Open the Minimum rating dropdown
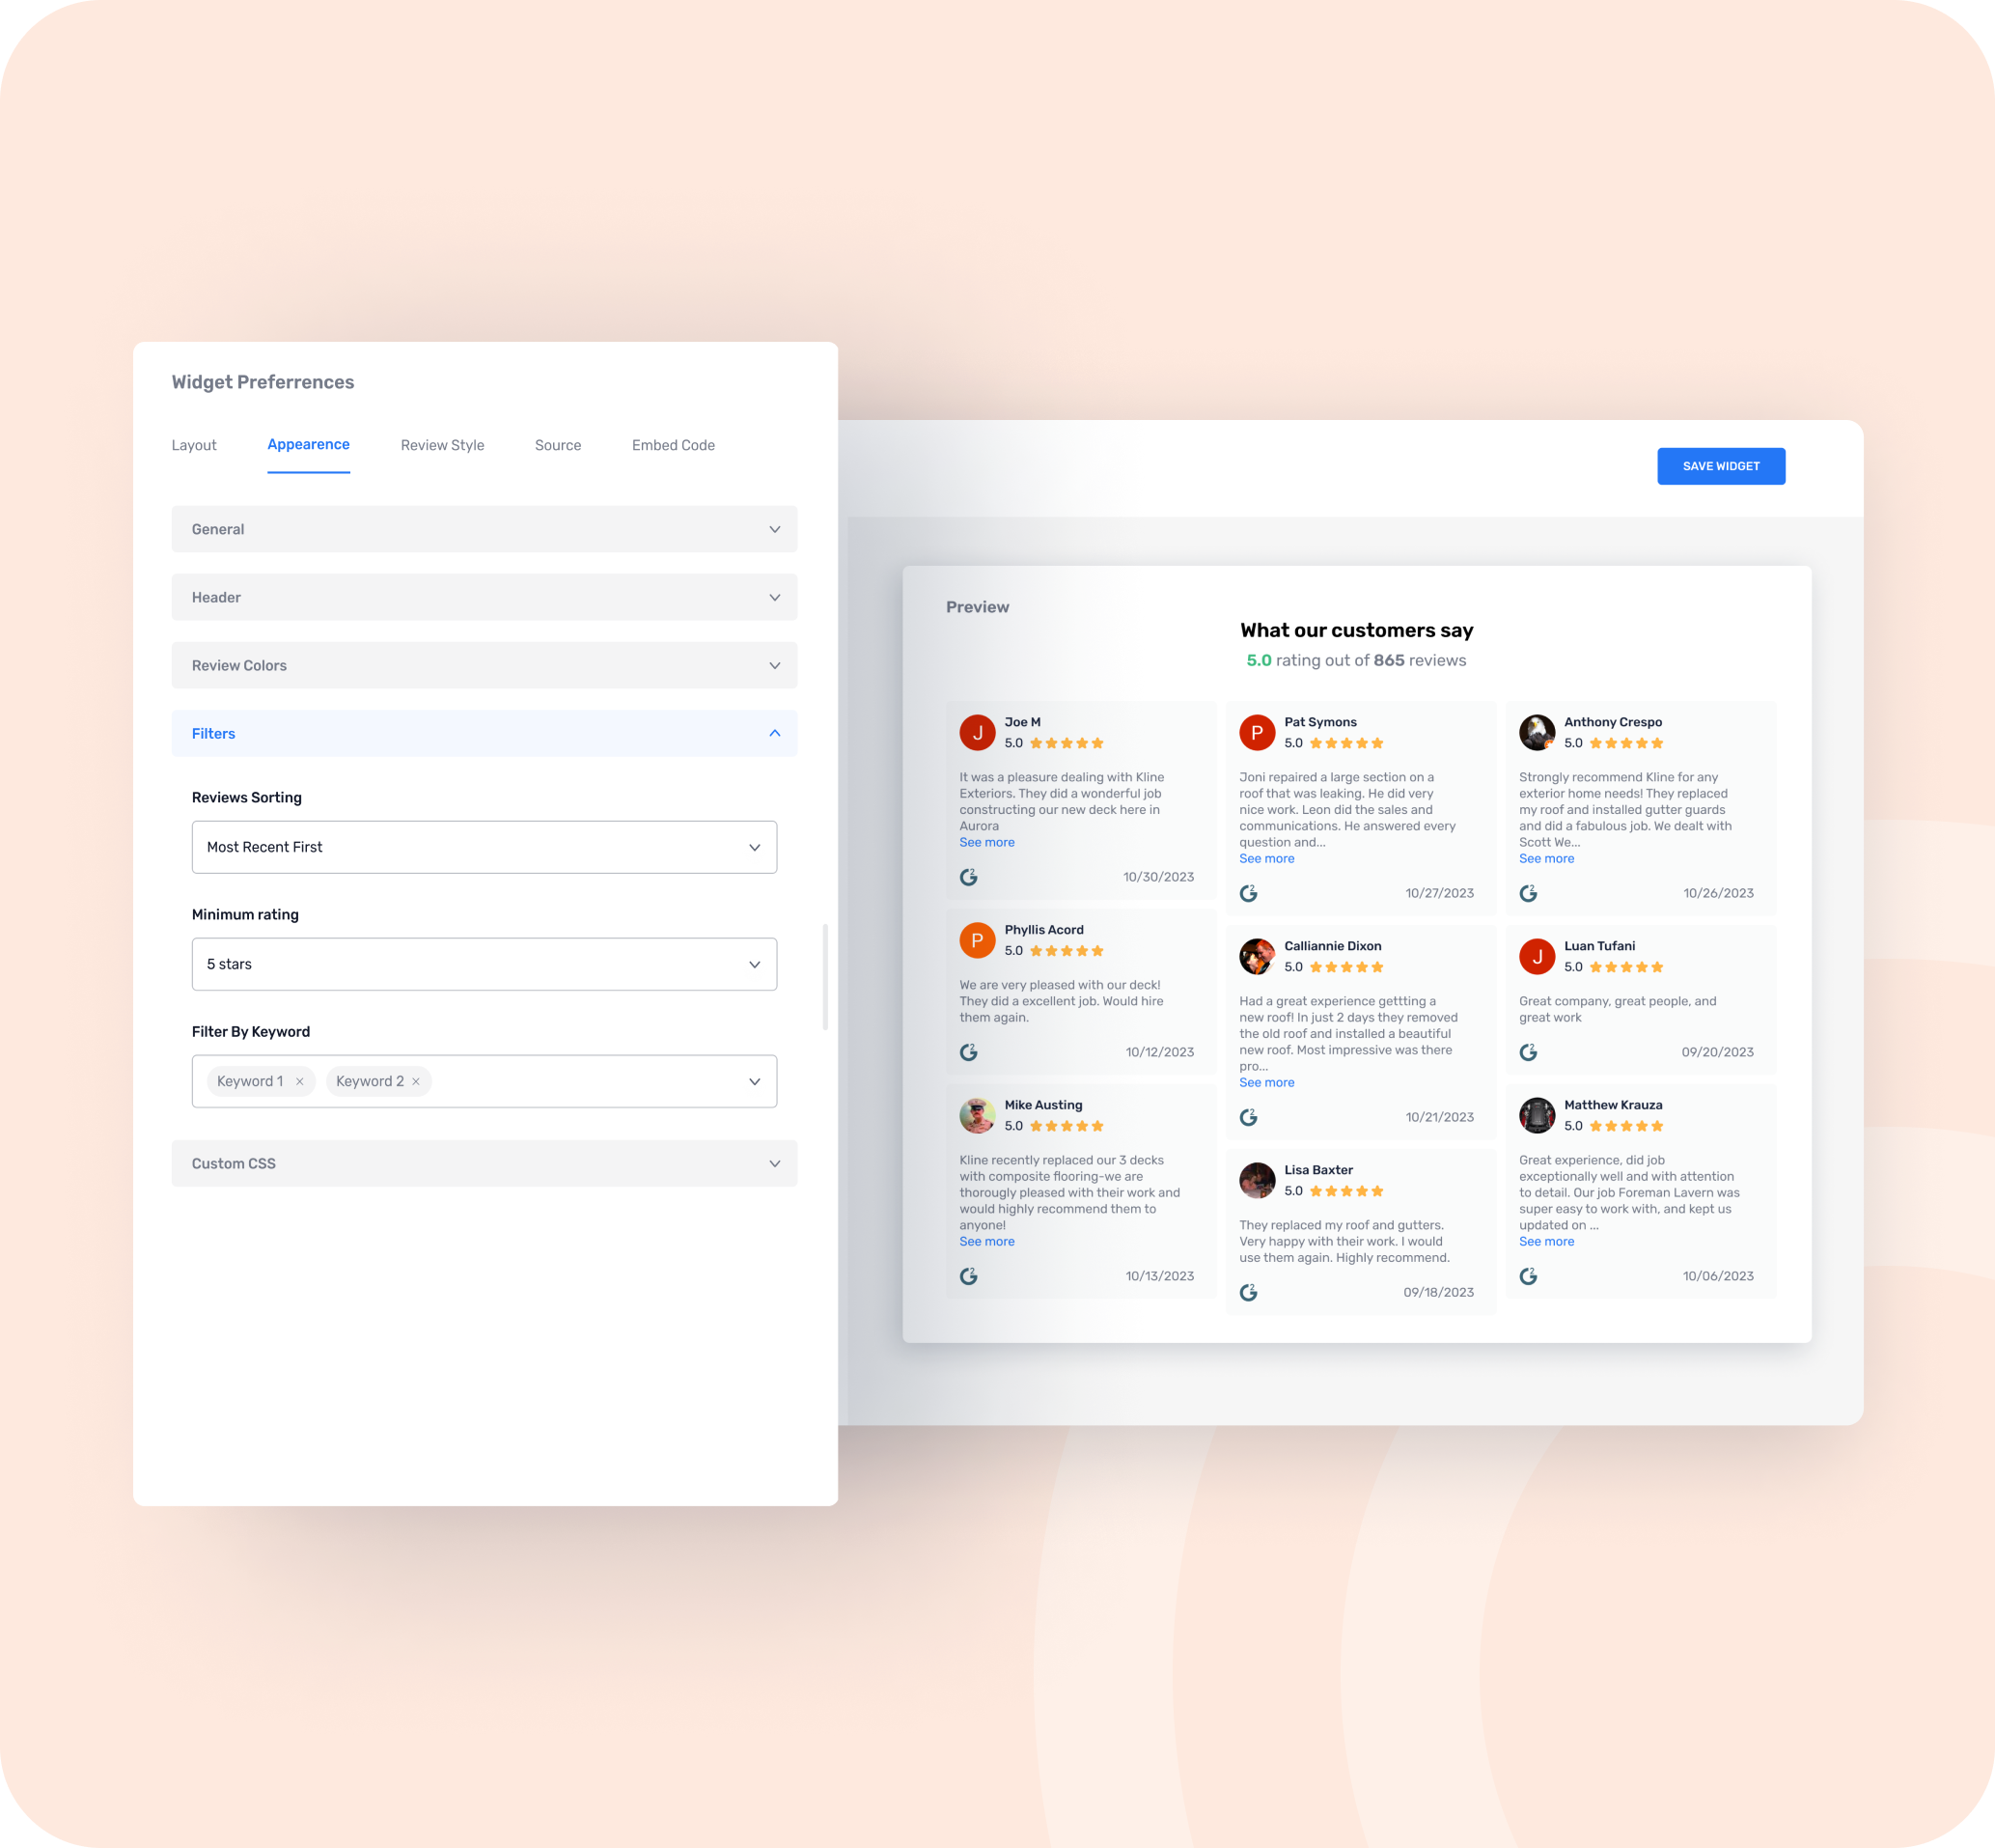 click(484, 964)
